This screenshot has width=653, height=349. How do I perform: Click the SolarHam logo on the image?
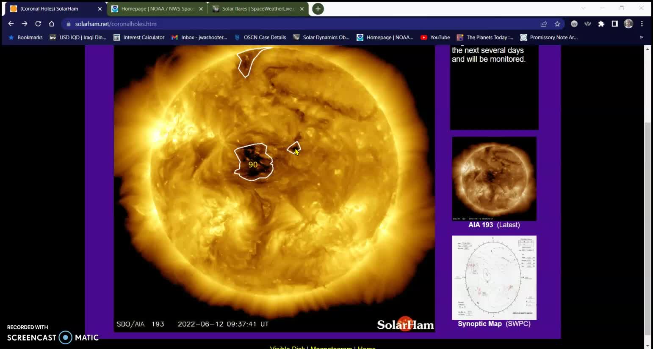405,324
